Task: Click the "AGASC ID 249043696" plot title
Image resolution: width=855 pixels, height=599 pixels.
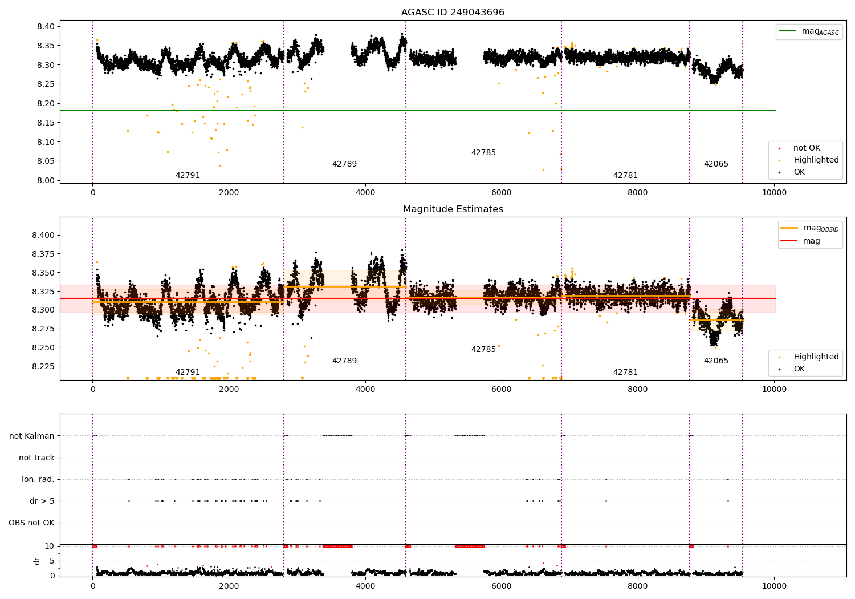Action: point(453,13)
